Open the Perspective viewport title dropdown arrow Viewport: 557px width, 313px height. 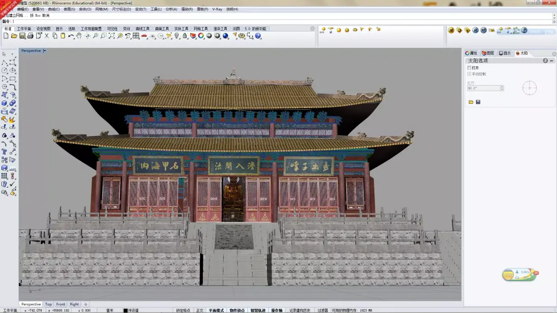point(45,51)
